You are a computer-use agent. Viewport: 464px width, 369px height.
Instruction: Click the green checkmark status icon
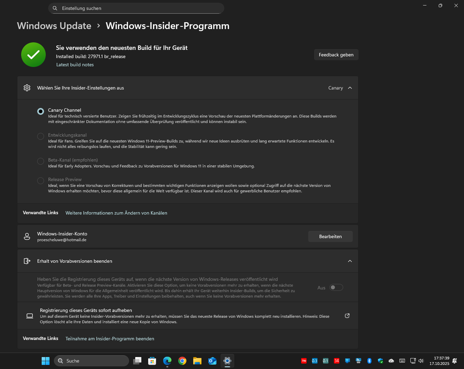33,55
